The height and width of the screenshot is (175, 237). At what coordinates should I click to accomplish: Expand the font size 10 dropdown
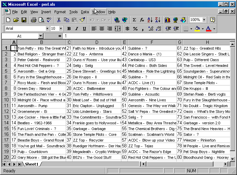coord(61,28)
